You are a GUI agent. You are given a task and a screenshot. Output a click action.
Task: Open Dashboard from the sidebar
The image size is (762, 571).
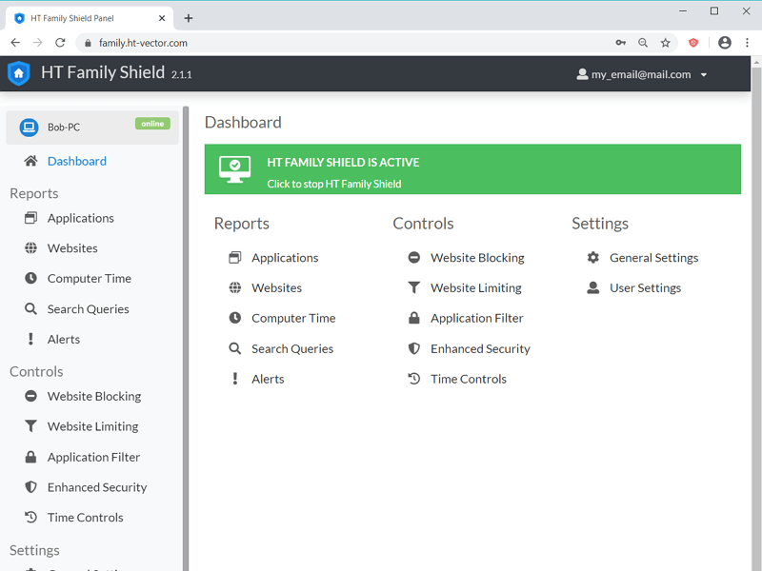(77, 161)
